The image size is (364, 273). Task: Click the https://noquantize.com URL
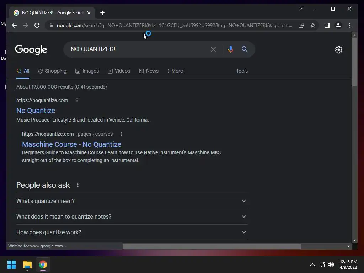pos(42,100)
